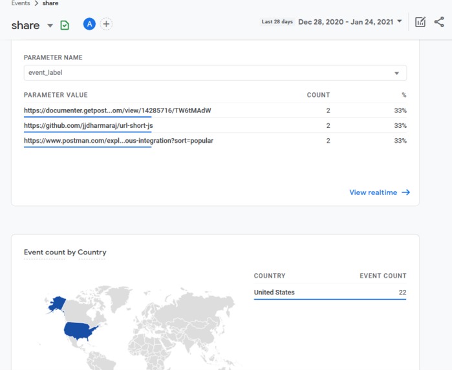The height and width of the screenshot is (370, 452).
Task: Click the 'share' report title
Action: coord(25,26)
